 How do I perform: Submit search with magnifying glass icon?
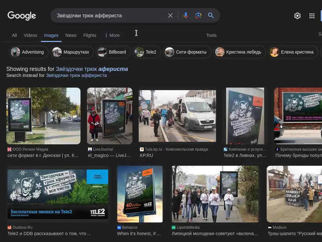(211, 15)
